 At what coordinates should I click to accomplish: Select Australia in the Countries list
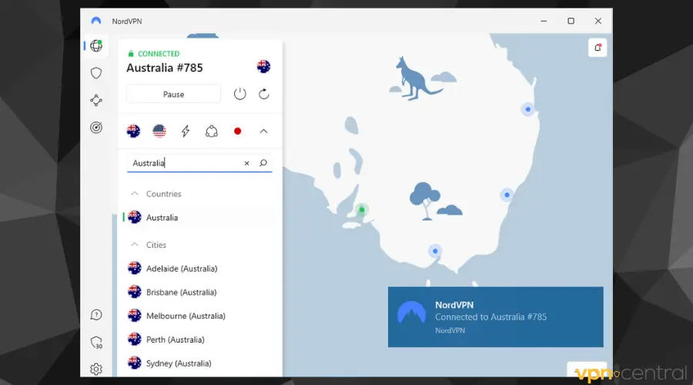[x=199, y=217]
